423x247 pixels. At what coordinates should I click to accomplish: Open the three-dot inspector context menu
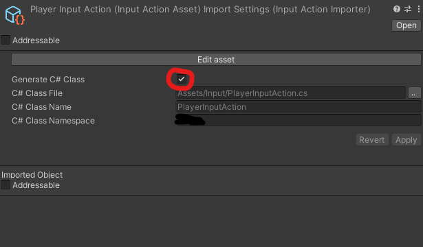418,9
